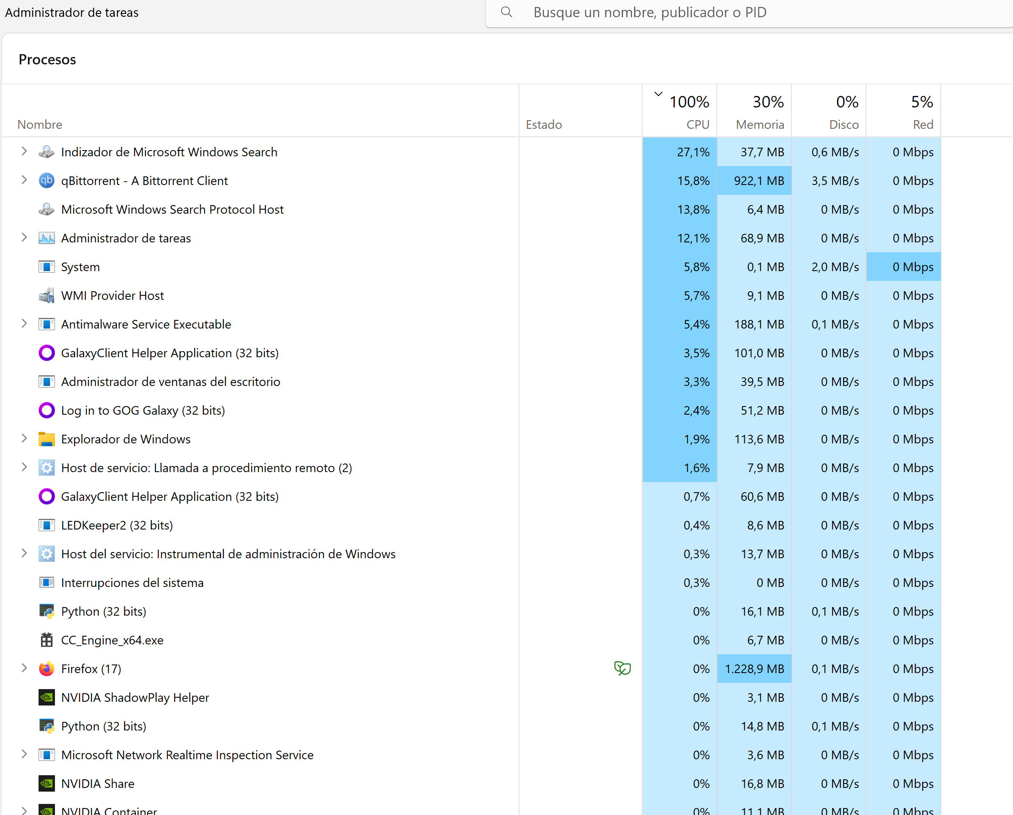Select the WMI Provider Host icon
This screenshot has width=1013, height=815.
point(46,295)
